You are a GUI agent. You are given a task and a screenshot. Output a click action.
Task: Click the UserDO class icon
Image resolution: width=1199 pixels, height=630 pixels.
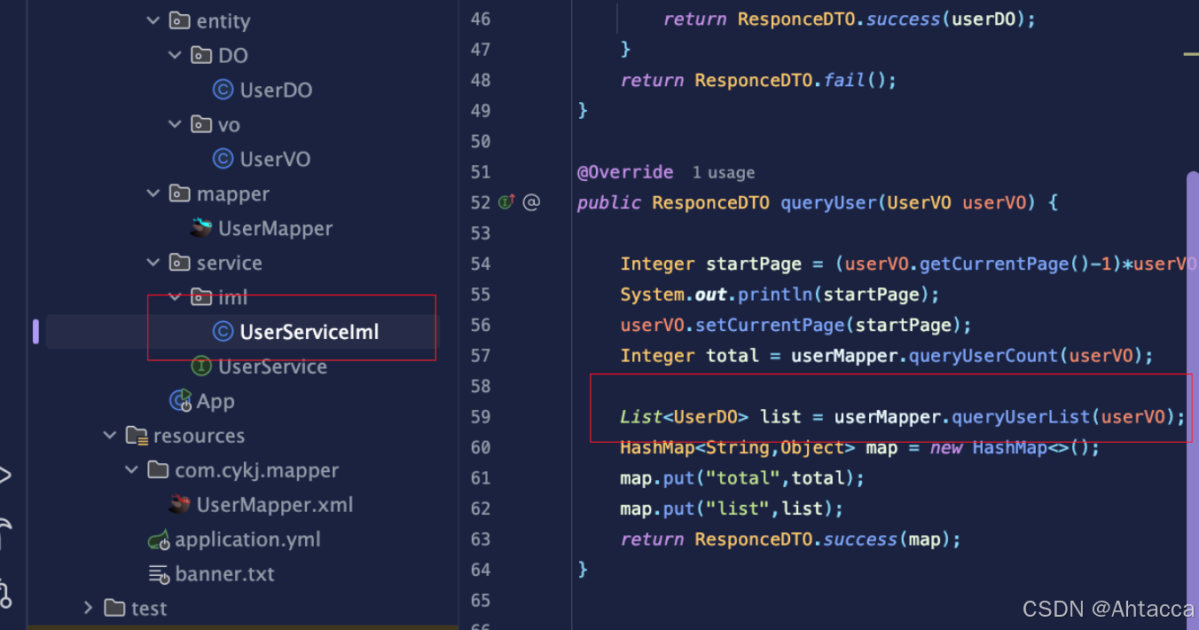click(x=223, y=90)
